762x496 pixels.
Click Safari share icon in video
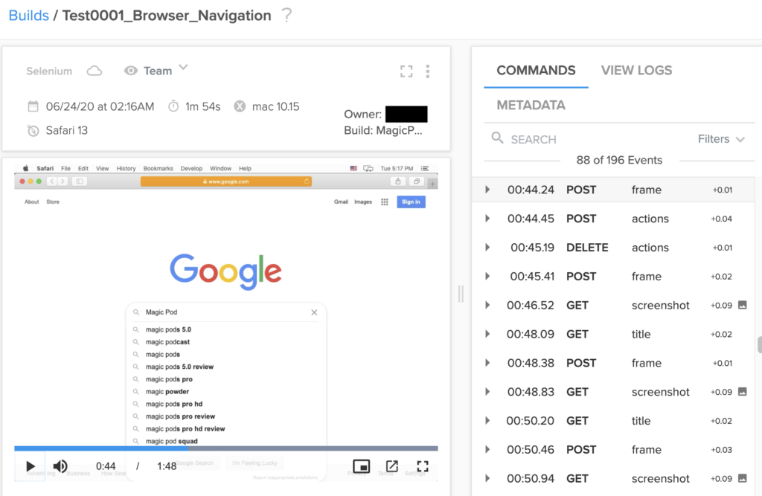point(398,181)
